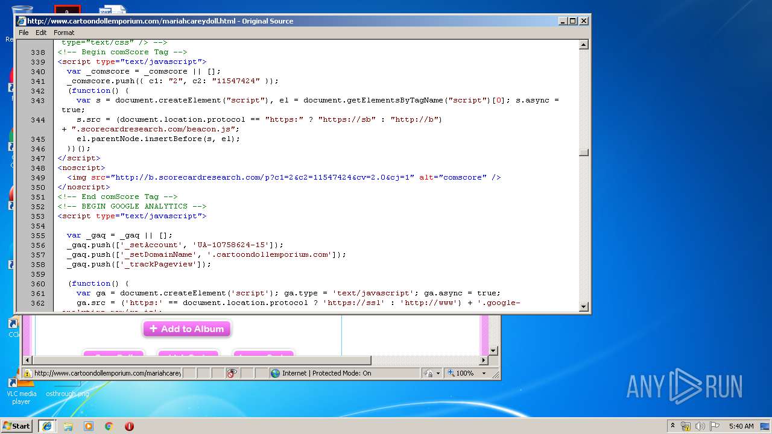
Task: Click the browser horizontal scrollbar thumb
Action: [x=201, y=360]
